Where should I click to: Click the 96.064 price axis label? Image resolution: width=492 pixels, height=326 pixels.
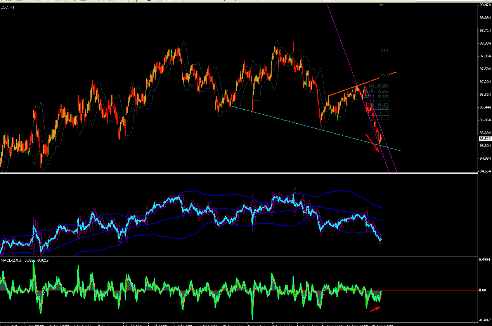pos(485,120)
